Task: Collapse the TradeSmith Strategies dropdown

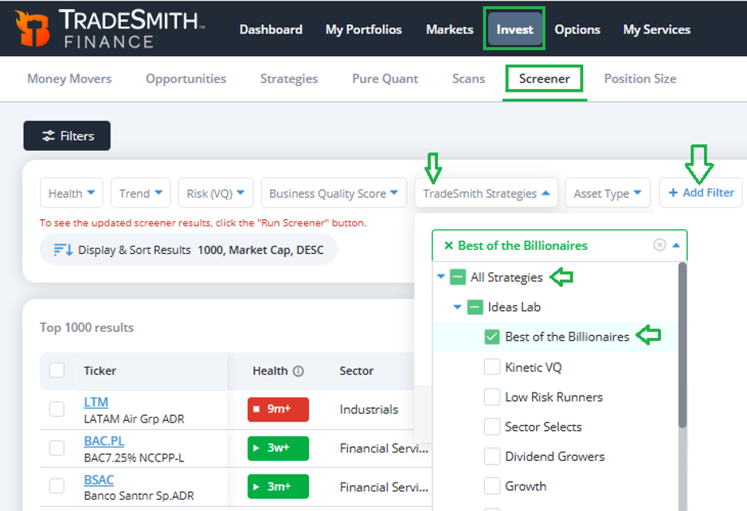Action: pos(487,193)
